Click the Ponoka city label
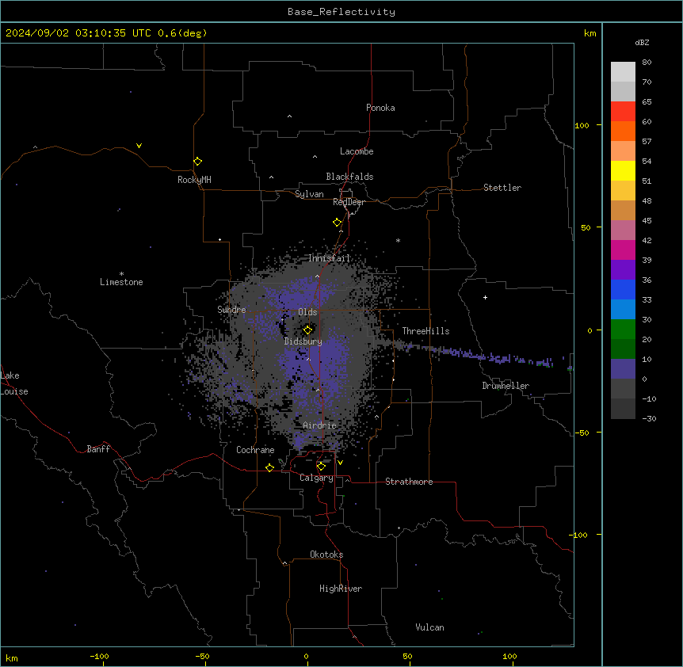 point(380,108)
